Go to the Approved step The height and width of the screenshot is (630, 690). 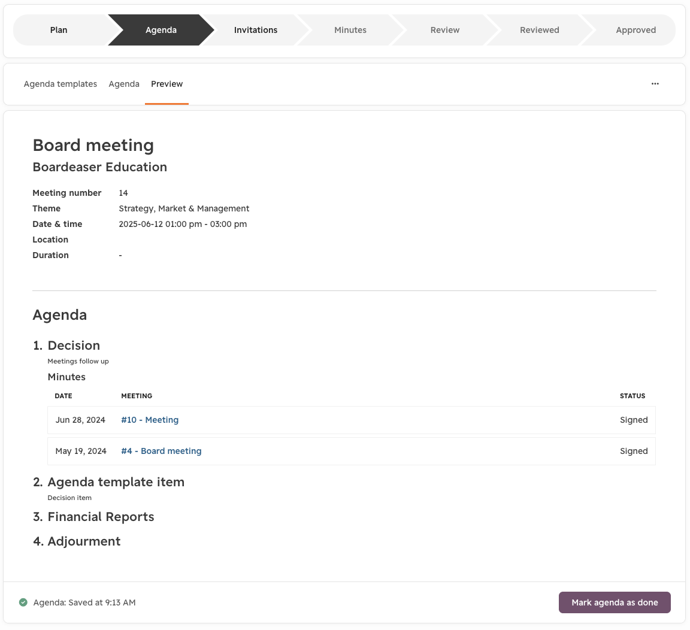coord(635,30)
